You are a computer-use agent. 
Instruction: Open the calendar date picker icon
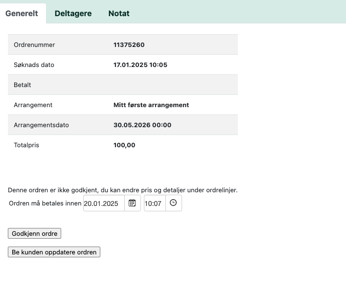[x=132, y=203]
